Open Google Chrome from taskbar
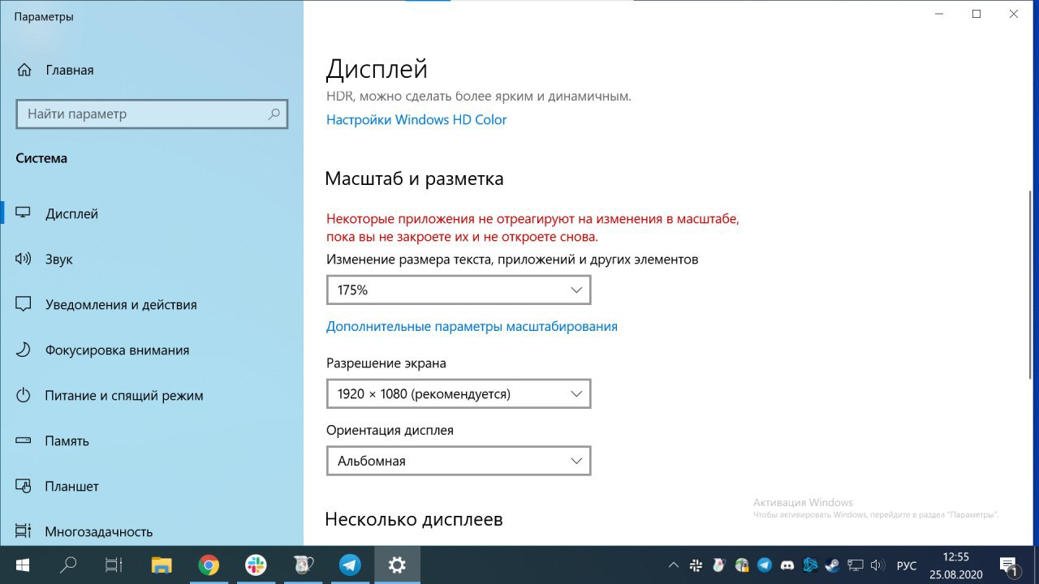 pyautogui.click(x=209, y=565)
